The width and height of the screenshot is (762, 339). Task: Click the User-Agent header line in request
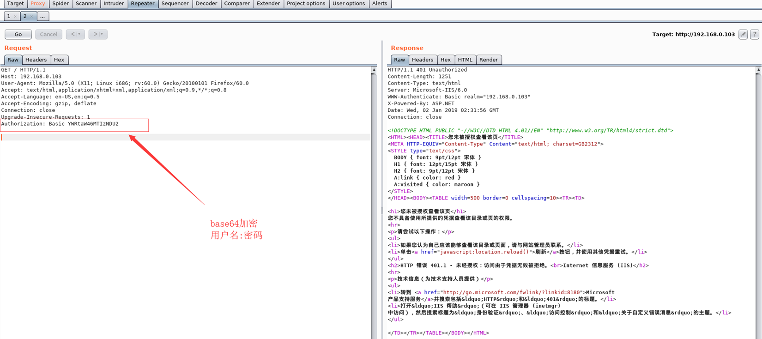pyautogui.click(x=125, y=84)
